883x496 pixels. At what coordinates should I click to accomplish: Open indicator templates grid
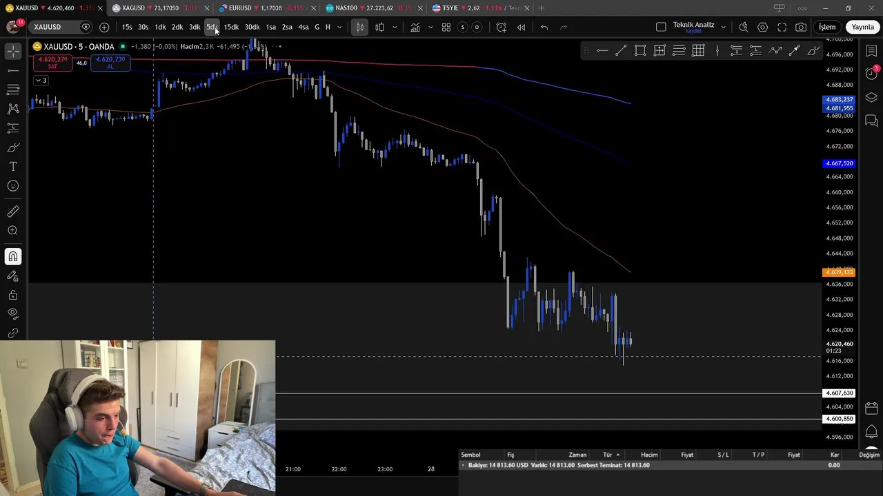(446, 27)
